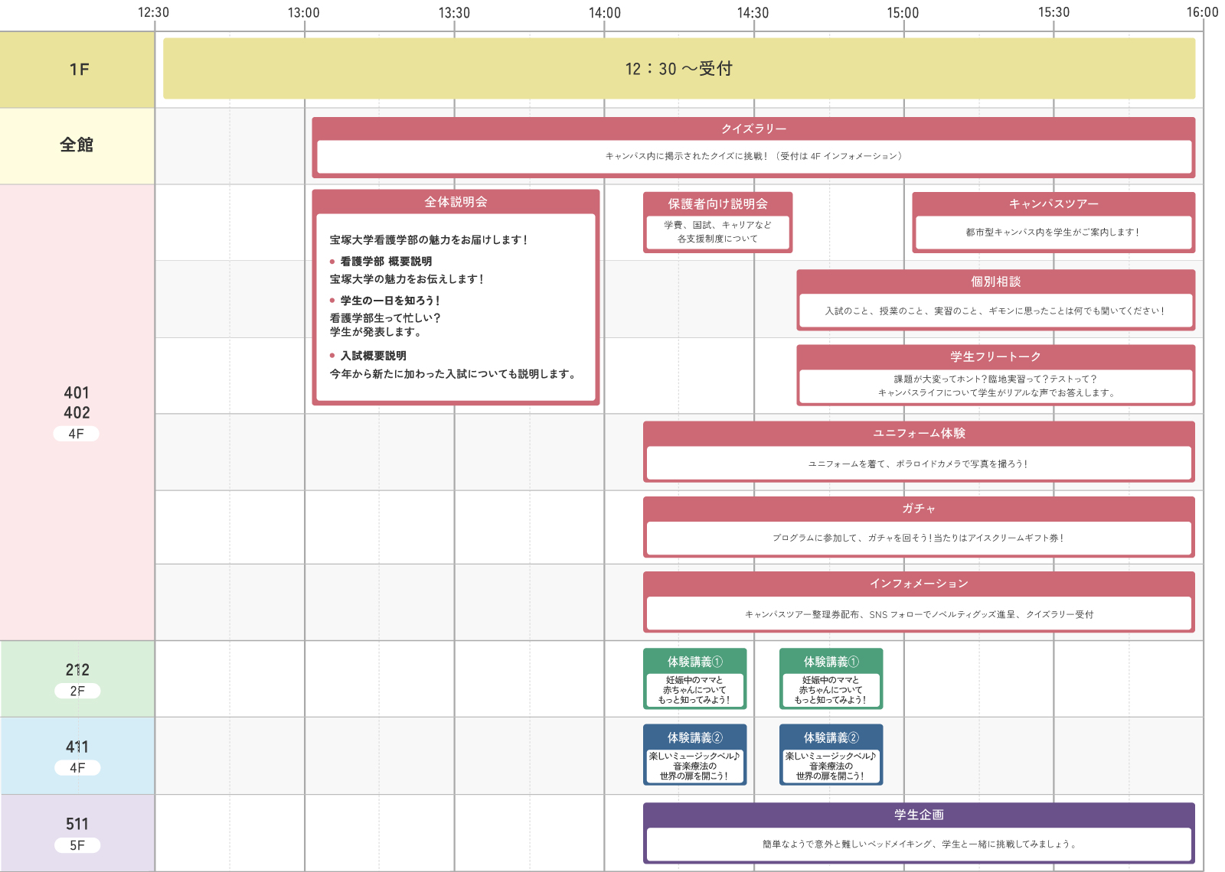
Task: Select the クイズラリー event header
Action: pyautogui.click(x=753, y=129)
